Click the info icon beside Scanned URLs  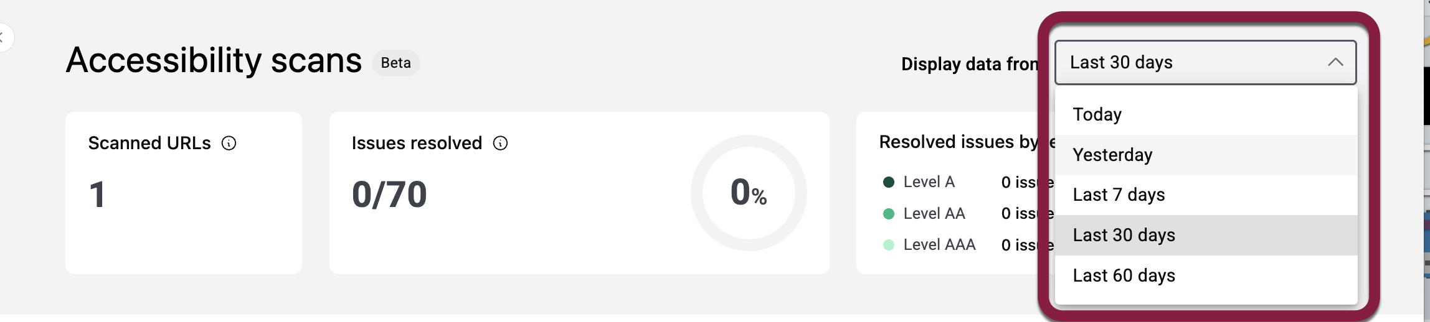229,144
